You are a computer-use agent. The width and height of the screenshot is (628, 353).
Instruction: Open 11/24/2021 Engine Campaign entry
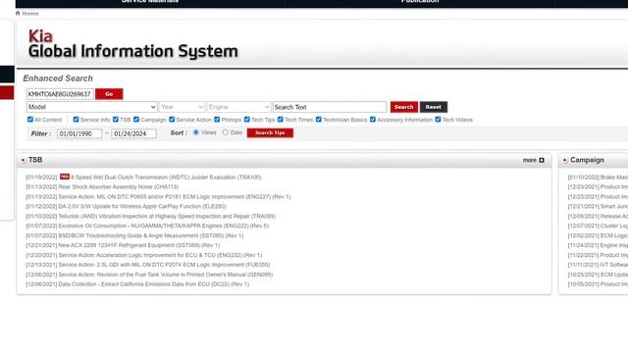tap(598, 245)
